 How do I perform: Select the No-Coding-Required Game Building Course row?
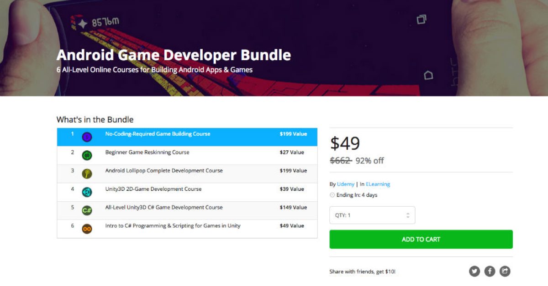pos(158,134)
